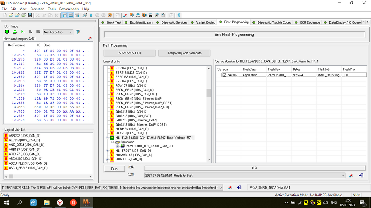The image size is (371, 208).
Task: Switch to the Variant Coding tab
Action: 203,22
